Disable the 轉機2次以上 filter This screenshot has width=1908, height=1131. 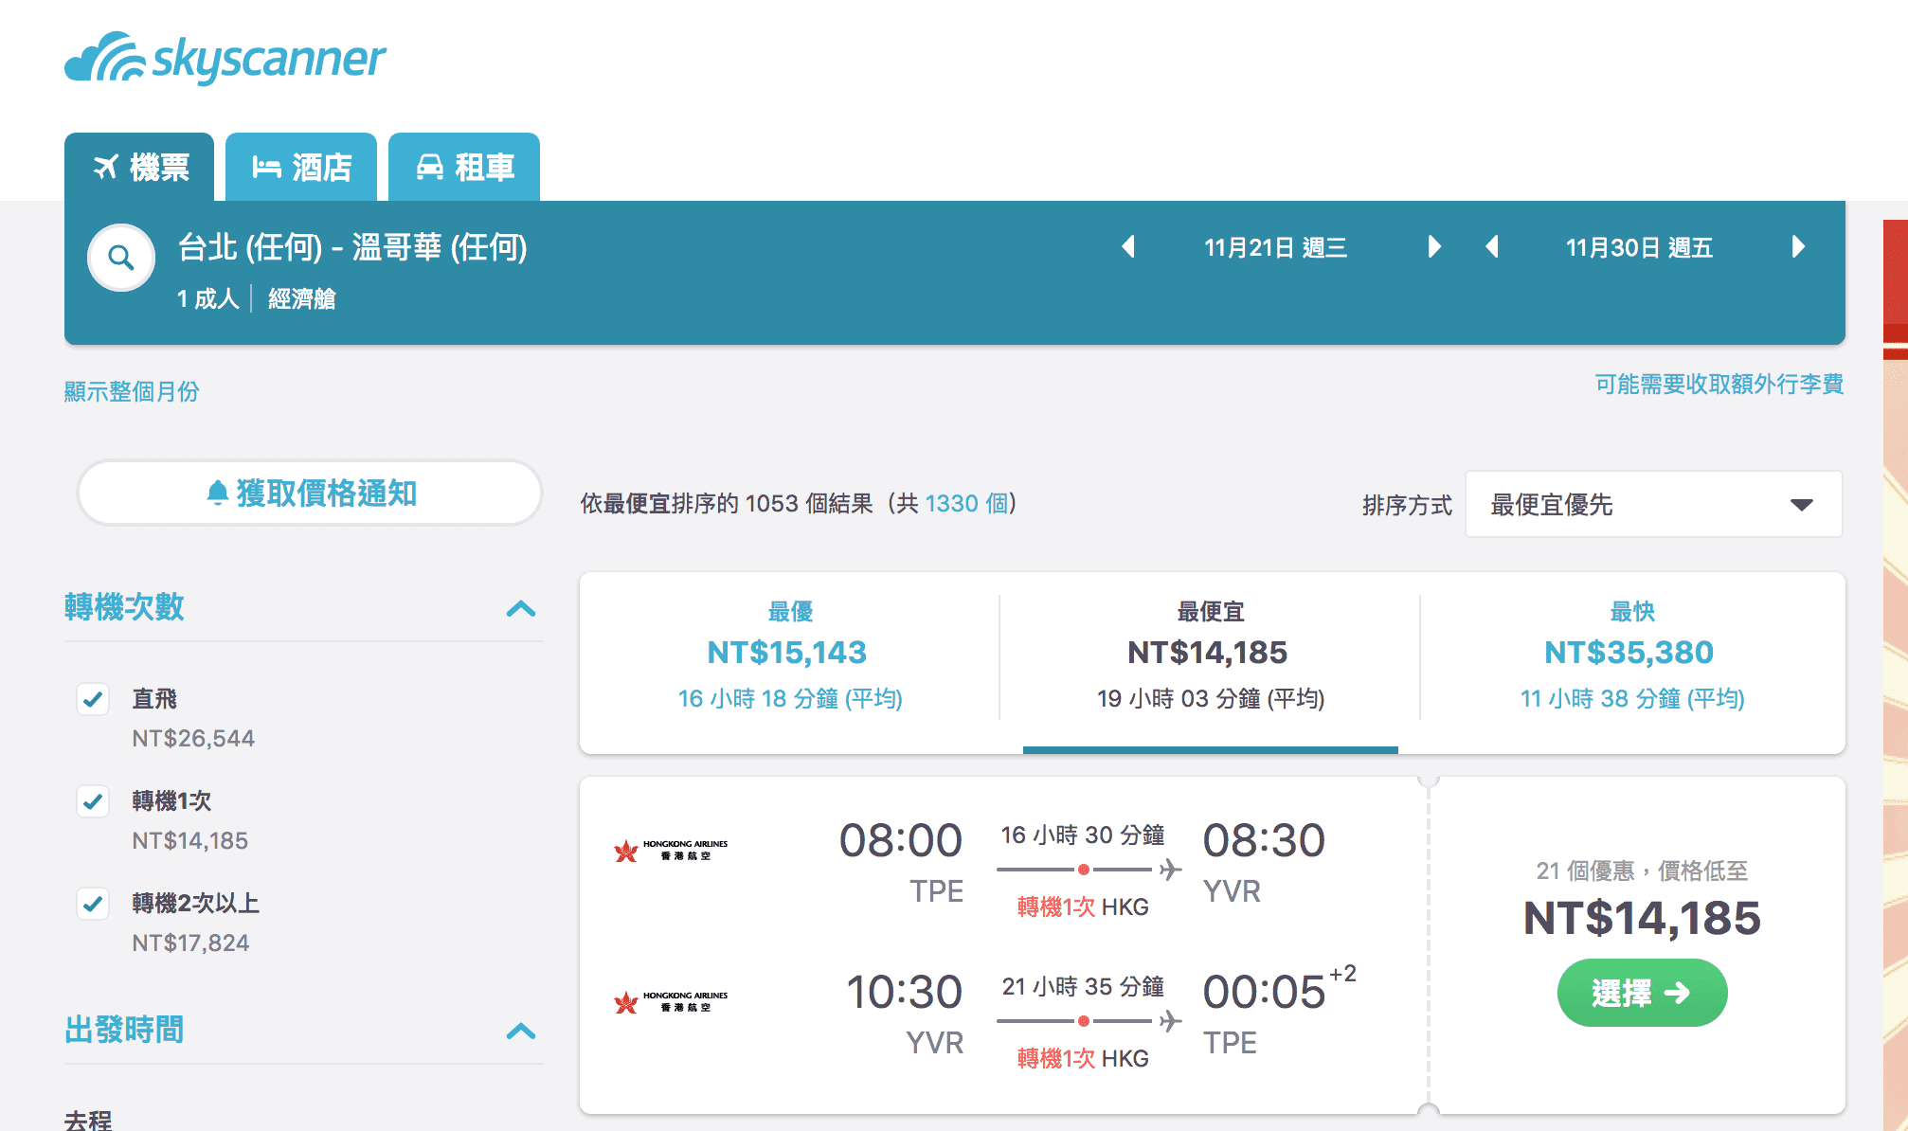(93, 905)
